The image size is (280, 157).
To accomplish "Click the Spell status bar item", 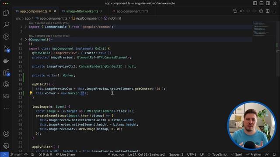I will 237,154.
